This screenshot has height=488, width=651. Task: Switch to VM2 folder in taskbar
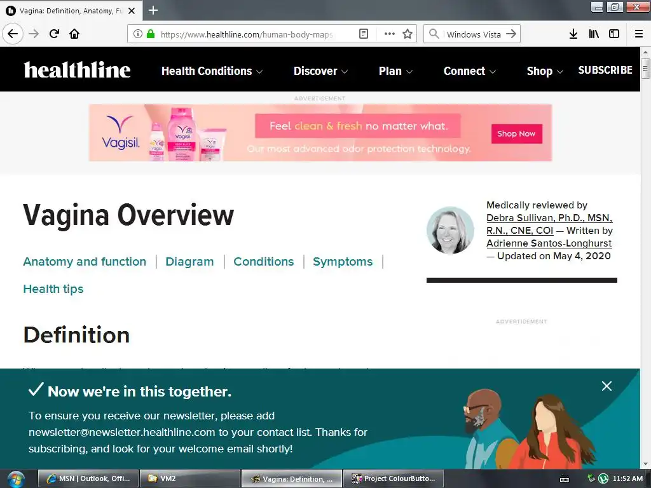[x=189, y=478]
